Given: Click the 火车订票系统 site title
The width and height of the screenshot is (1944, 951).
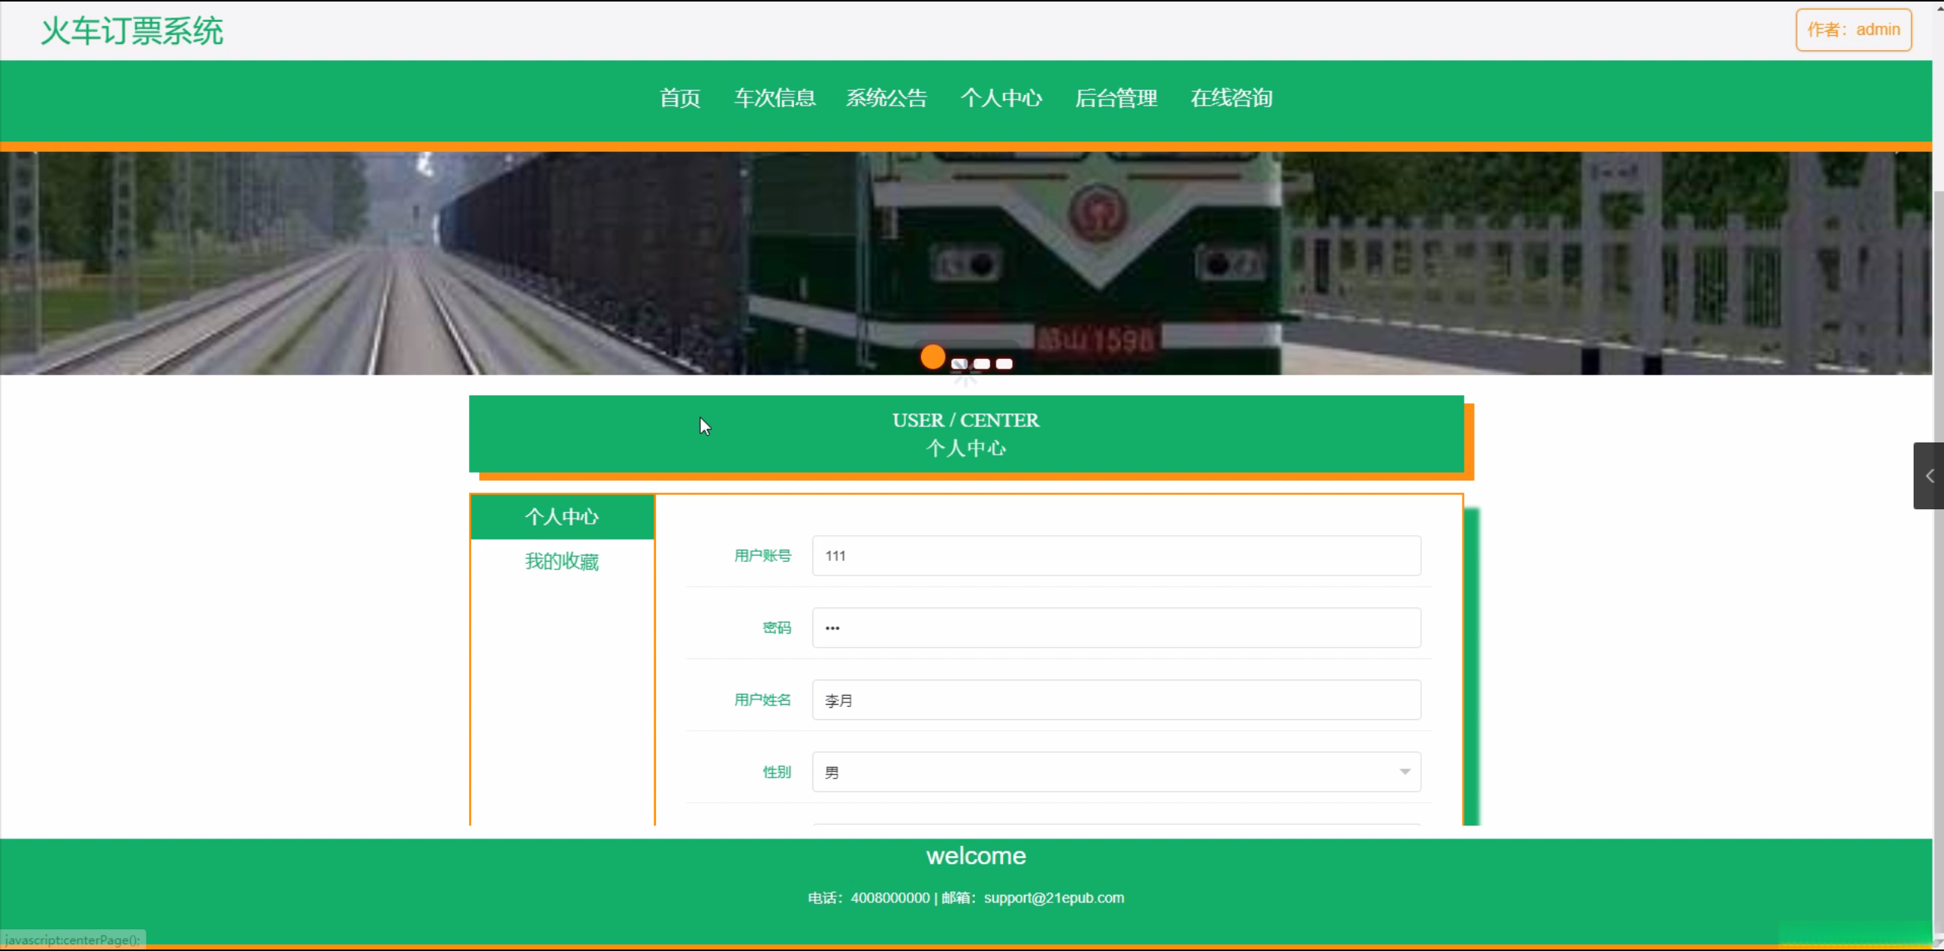Looking at the screenshot, I should point(132,31).
